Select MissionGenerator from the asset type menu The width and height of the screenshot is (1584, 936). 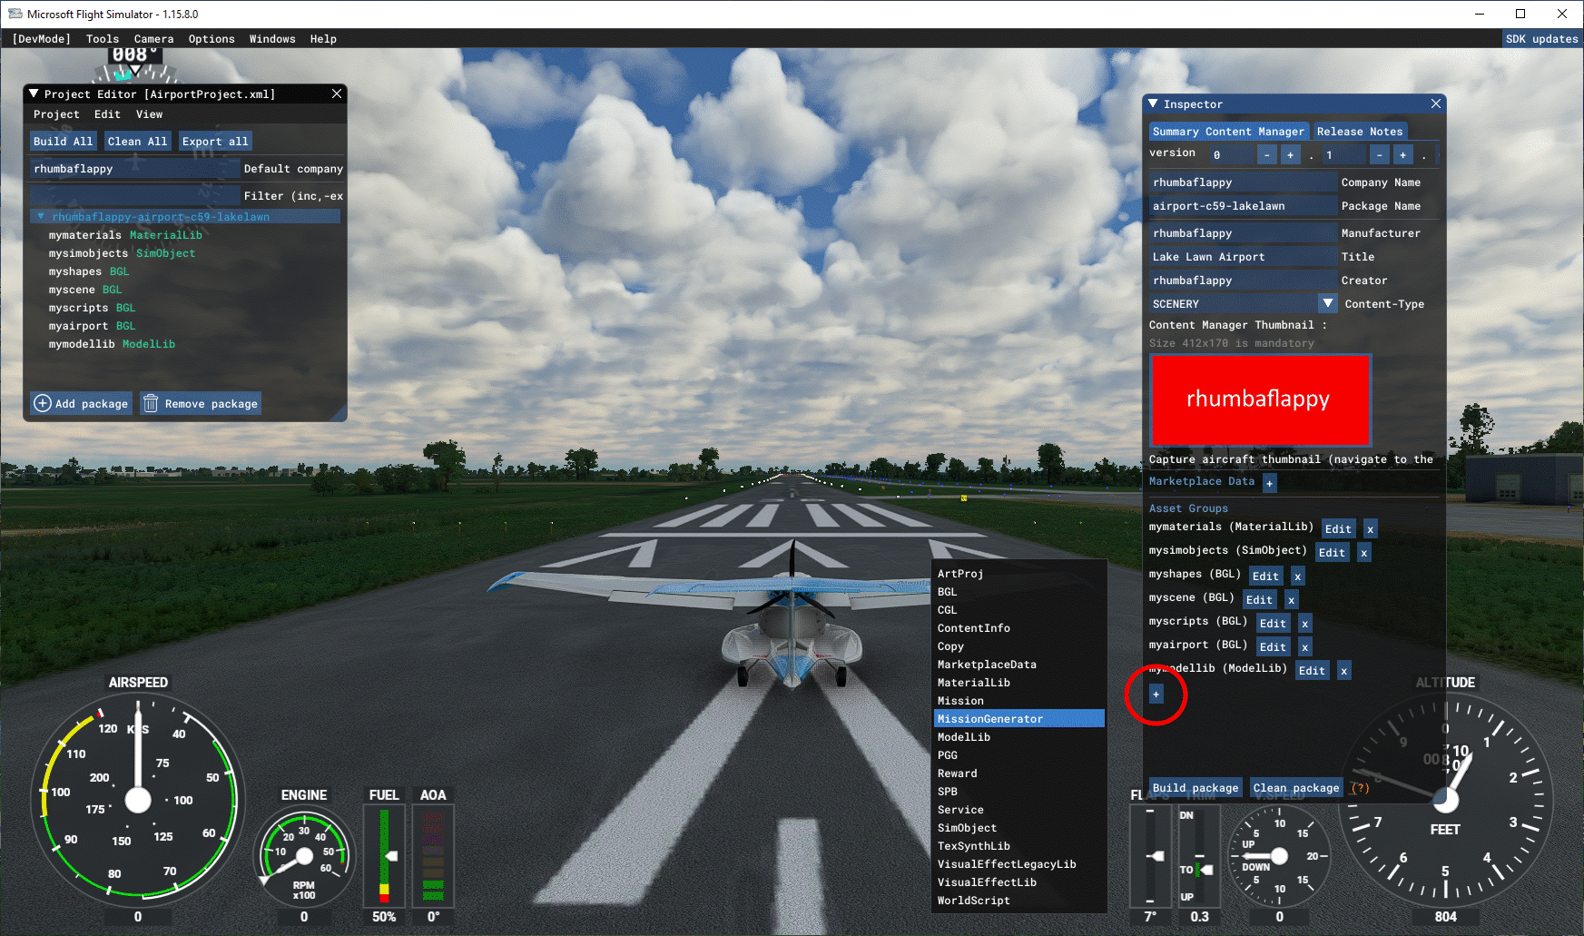click(x=990, y=718)
